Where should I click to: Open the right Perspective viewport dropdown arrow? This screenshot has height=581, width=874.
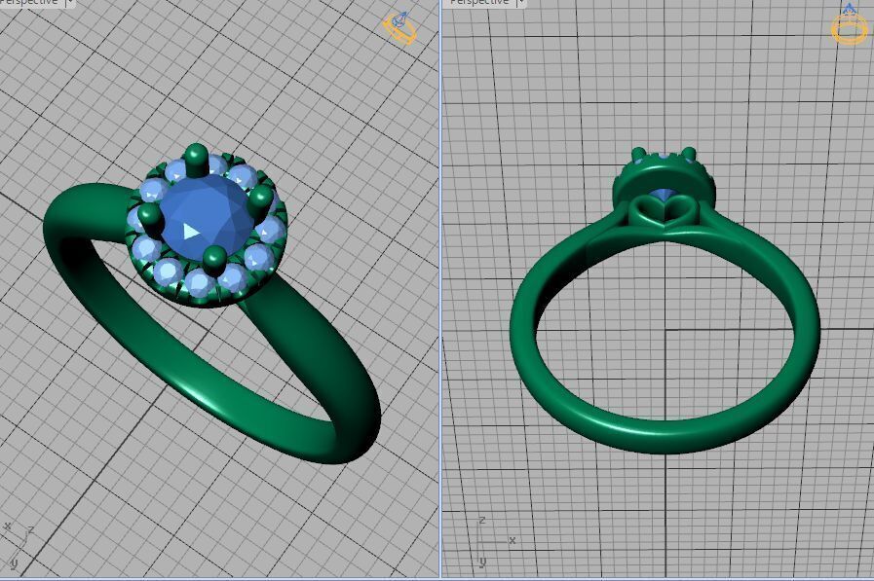(520, 2)
